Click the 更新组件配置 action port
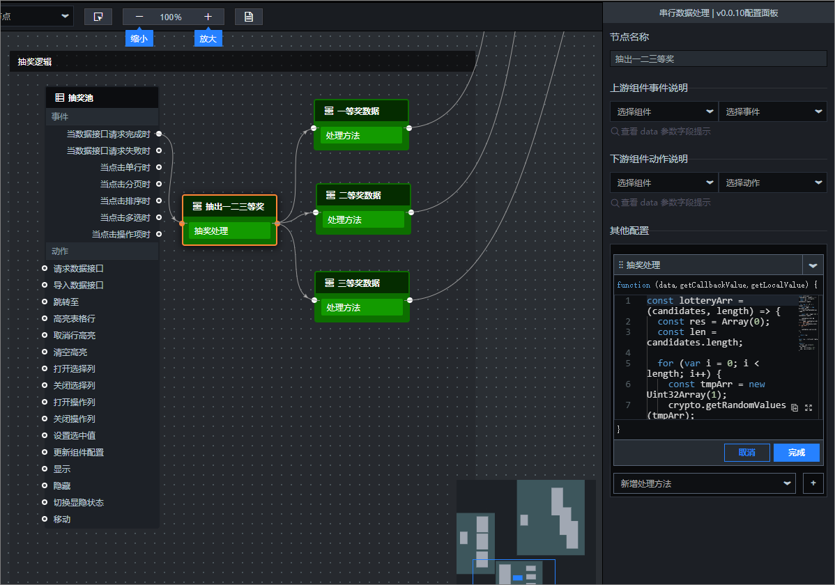 tap(45, 452)
